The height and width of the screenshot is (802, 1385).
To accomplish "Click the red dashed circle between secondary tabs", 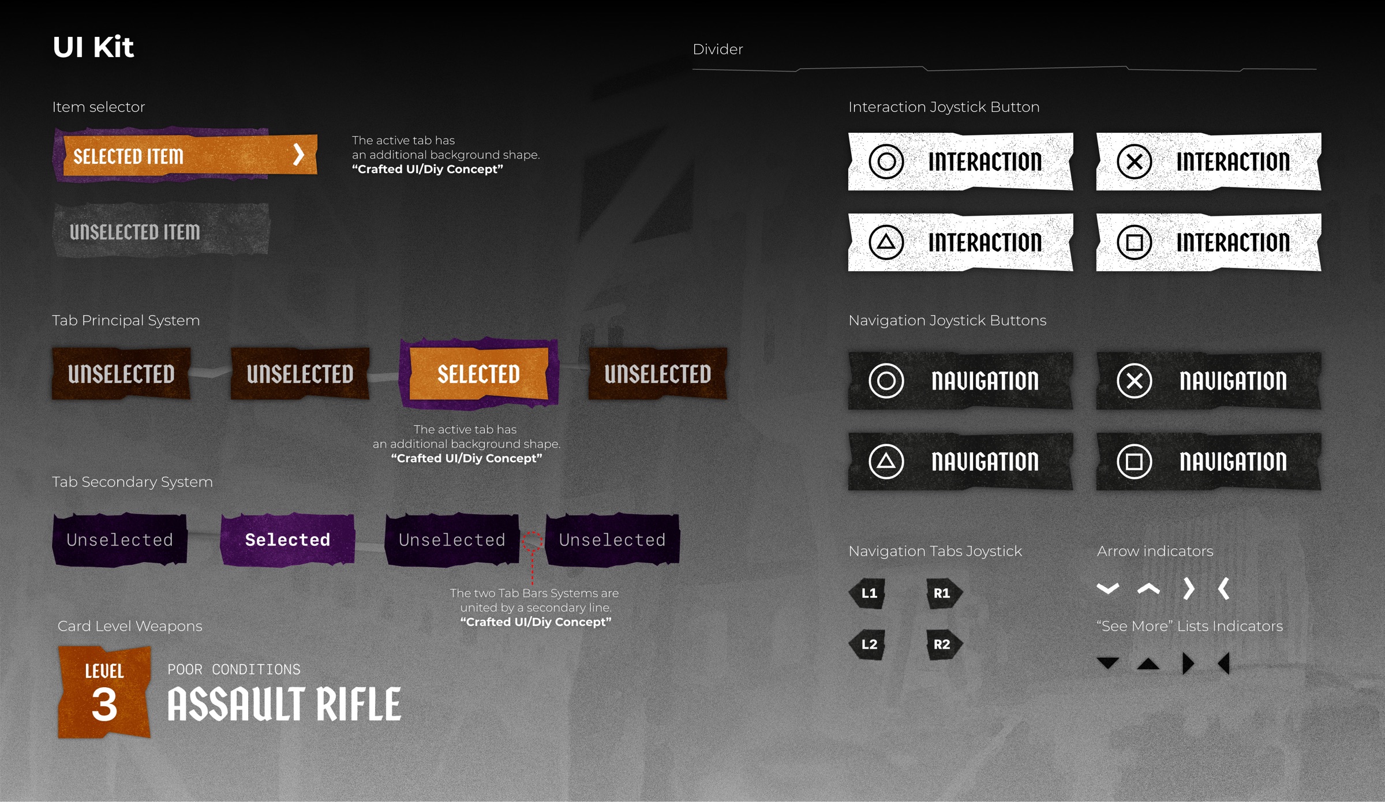I will pyautogui.click(x=532, y=542).
